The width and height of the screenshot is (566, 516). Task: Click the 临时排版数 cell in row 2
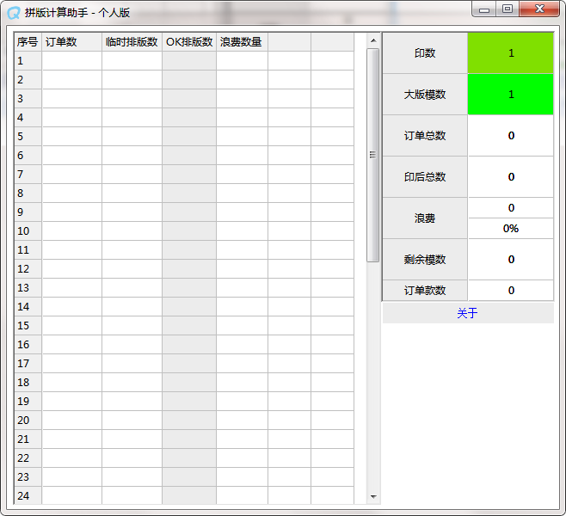point(132,80)
